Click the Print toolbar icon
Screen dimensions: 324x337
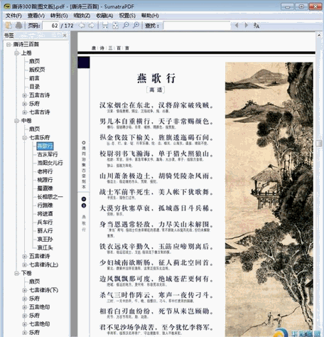pos(18,25)
